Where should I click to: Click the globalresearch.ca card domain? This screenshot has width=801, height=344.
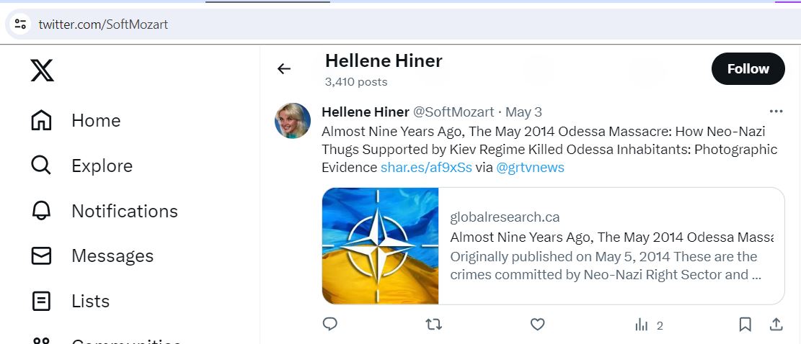(505, 217)
